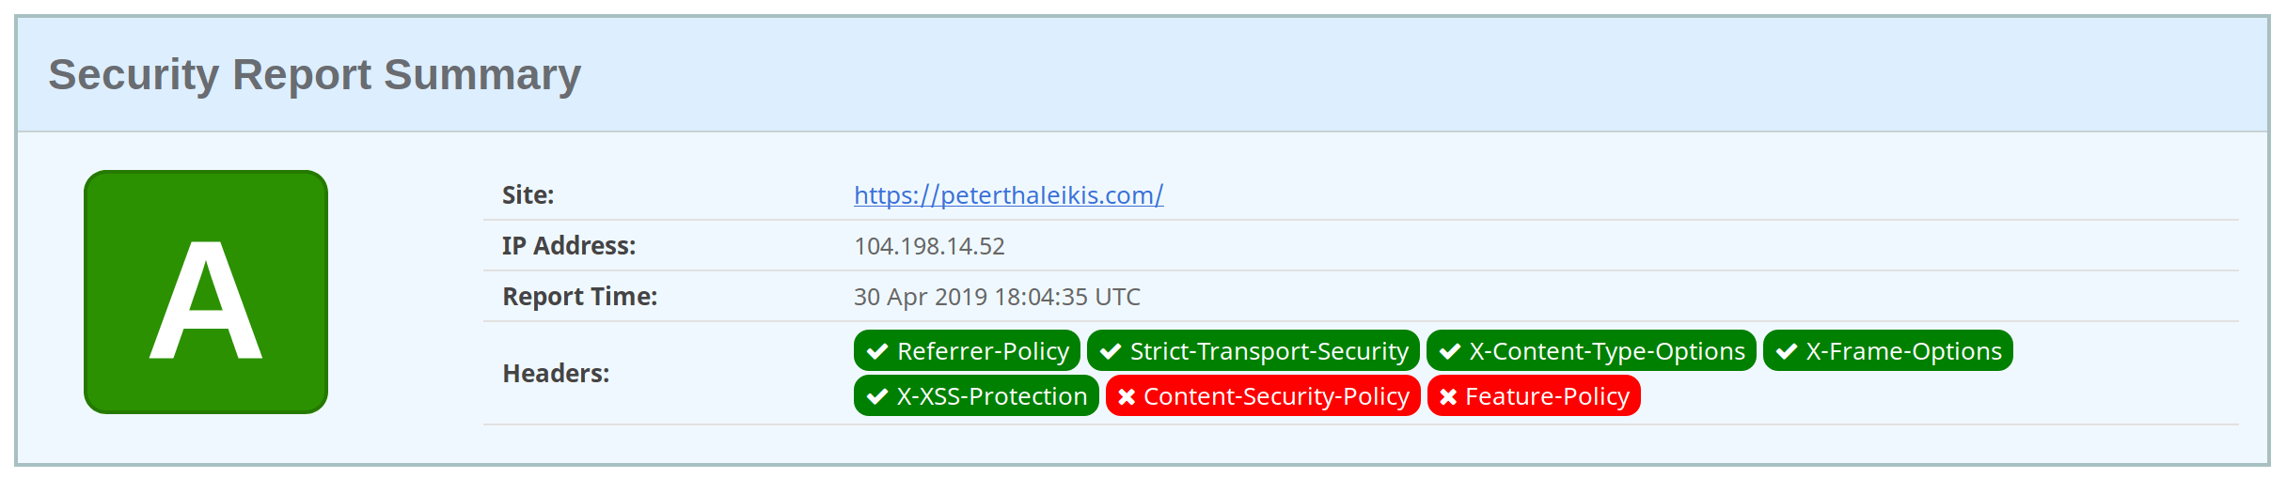Click the checkmark icon beside X-Frame-Options
This screenshot has height=478, width=2286.
tap(1787, 351)
